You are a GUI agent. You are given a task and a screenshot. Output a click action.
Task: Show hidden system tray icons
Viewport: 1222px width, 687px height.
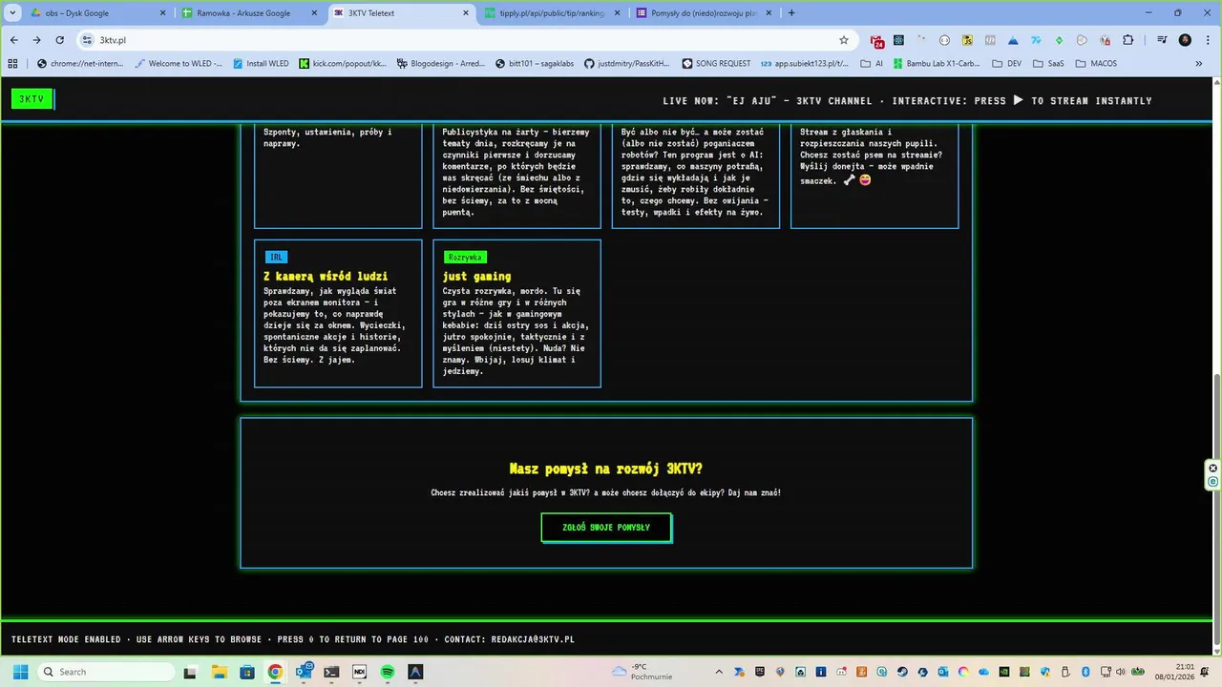(x=719, y=672)
